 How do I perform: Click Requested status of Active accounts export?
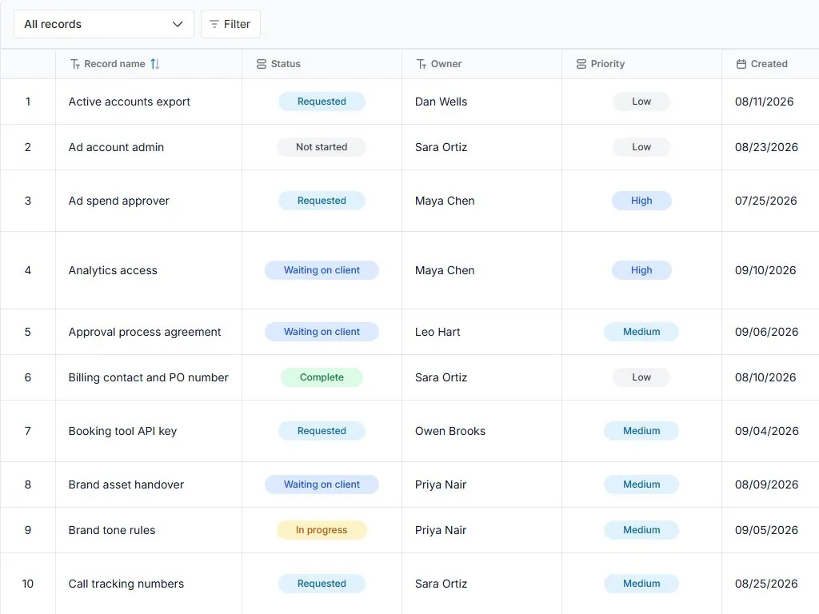[x=322, y=102]
